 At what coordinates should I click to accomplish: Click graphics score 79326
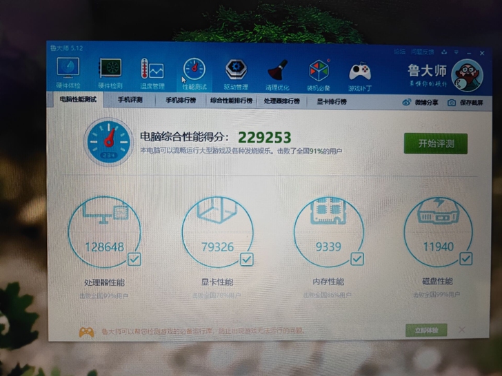(217, 247)
